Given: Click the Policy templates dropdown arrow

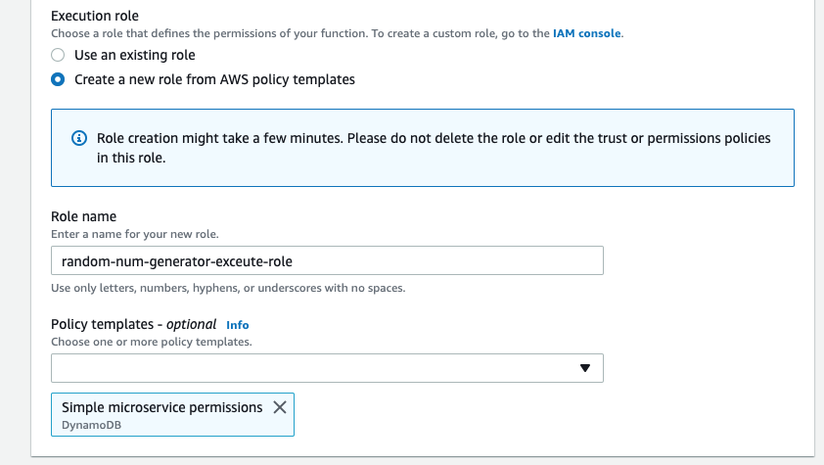Looking at the screenshot, I should point(585,368).
